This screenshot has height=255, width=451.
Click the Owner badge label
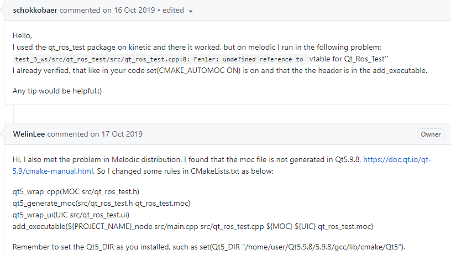[431, 134]
